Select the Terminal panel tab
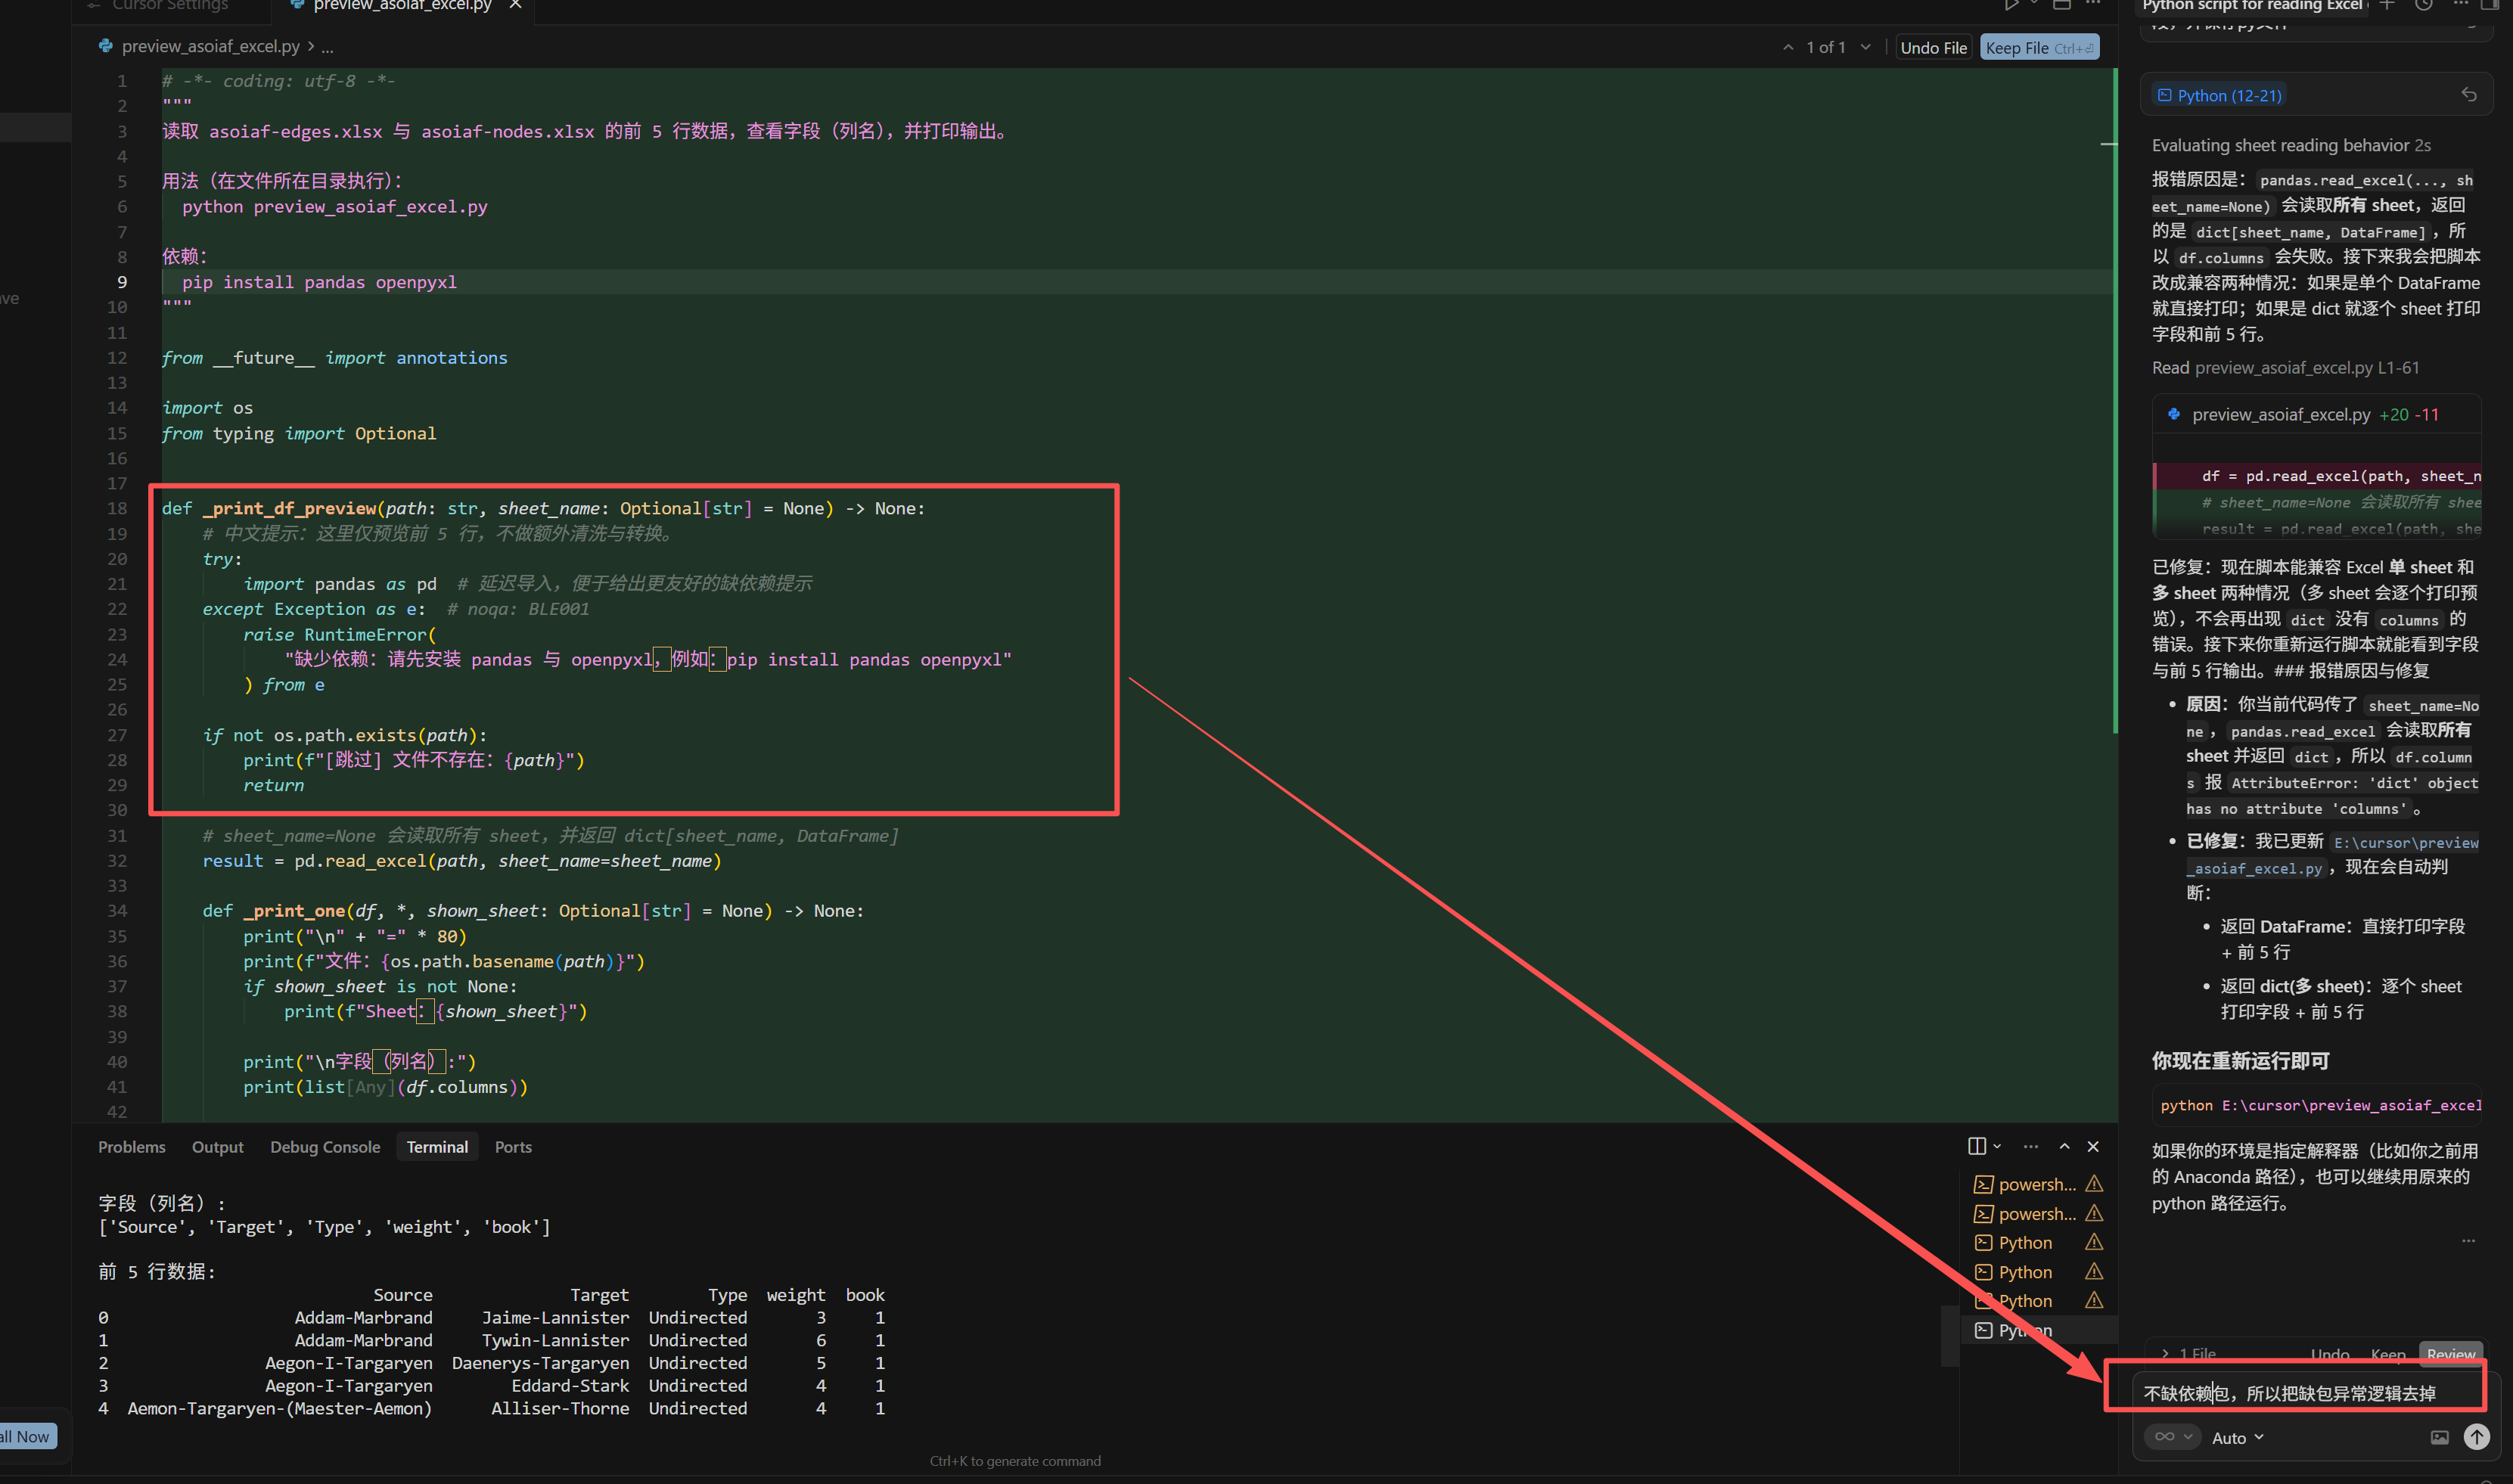Screen dimensions: 2513x1484 tap(437, 1146)
